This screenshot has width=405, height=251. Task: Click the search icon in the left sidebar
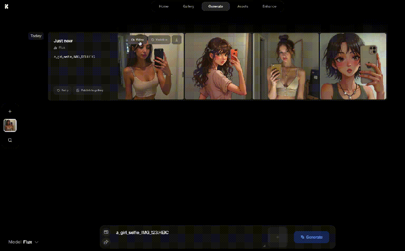click(10, 140)
